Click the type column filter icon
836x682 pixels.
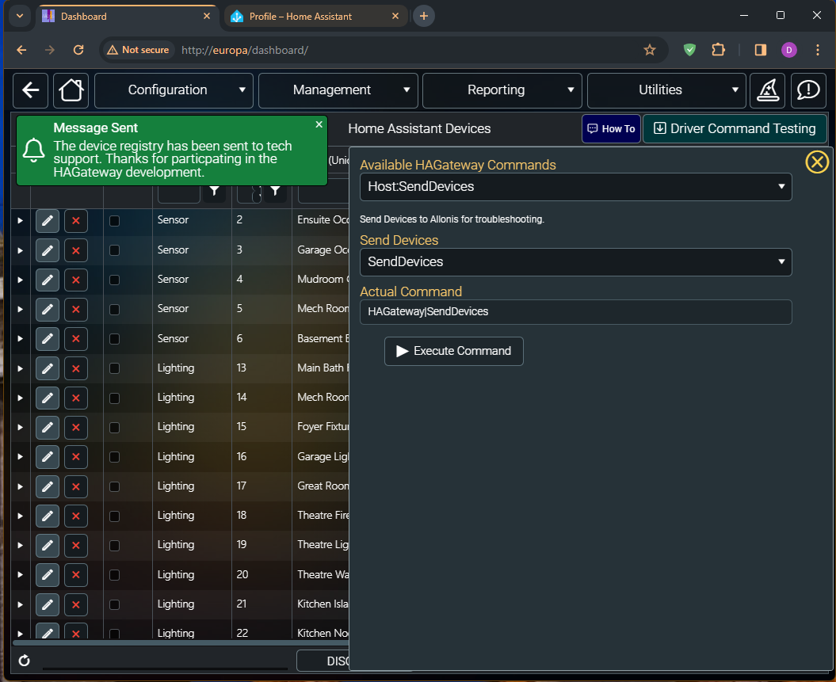point(214,191)
